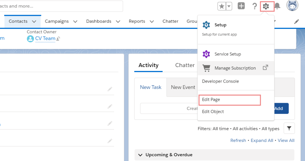Click the global actions plus icon
This screenshot has width=305, height=161.
tap(241, 6)
